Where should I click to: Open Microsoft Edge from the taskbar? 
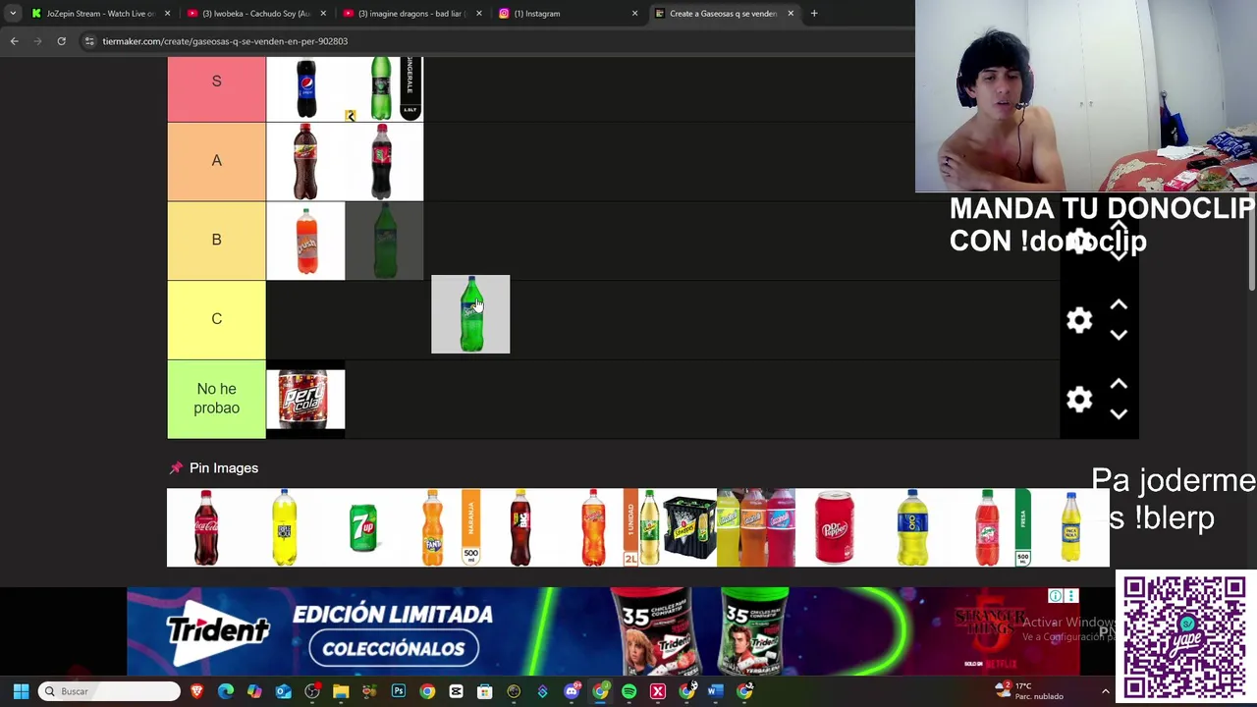[x=226, y=691]
